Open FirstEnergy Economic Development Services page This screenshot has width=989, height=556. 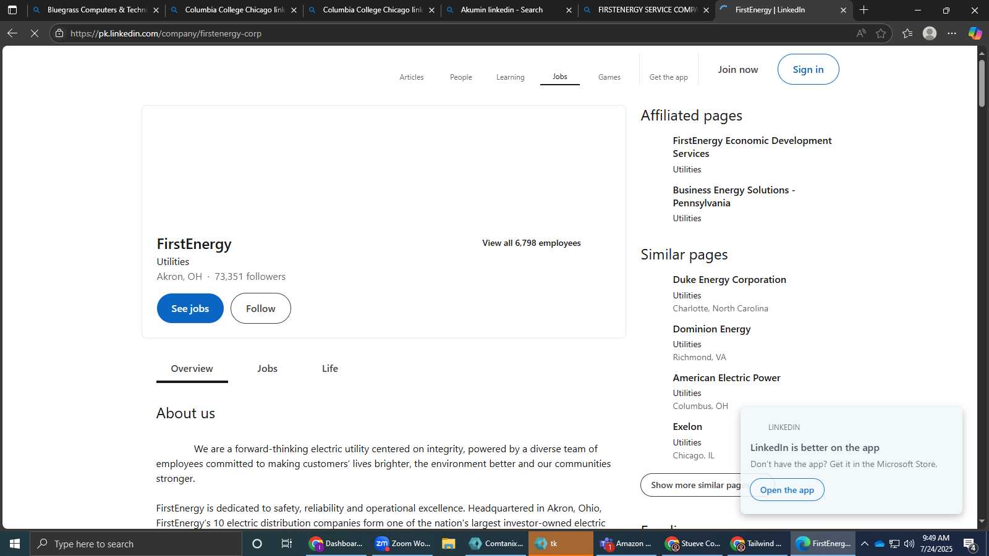752,147
